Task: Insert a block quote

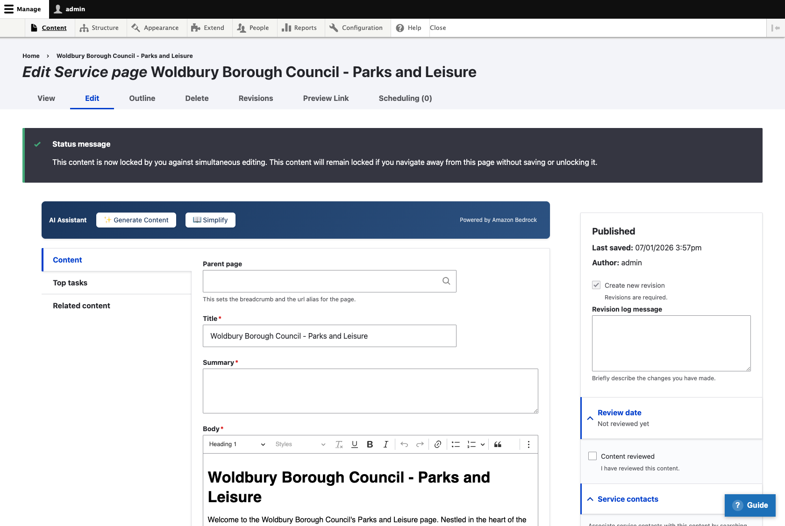Action: pyautogui.click(x=498, y=444)
